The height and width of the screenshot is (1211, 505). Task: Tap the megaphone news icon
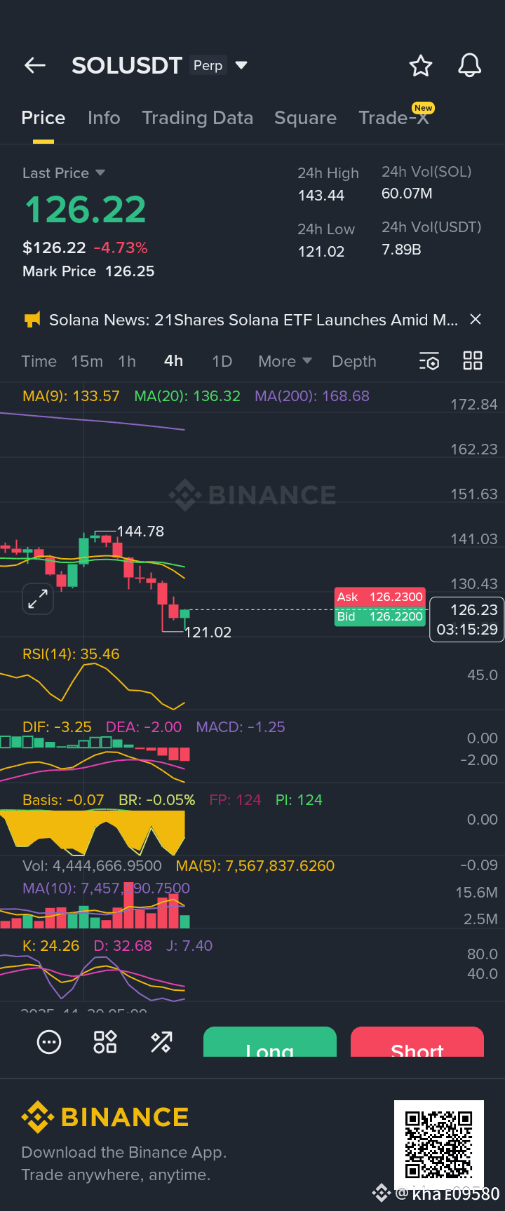(32, 320)
